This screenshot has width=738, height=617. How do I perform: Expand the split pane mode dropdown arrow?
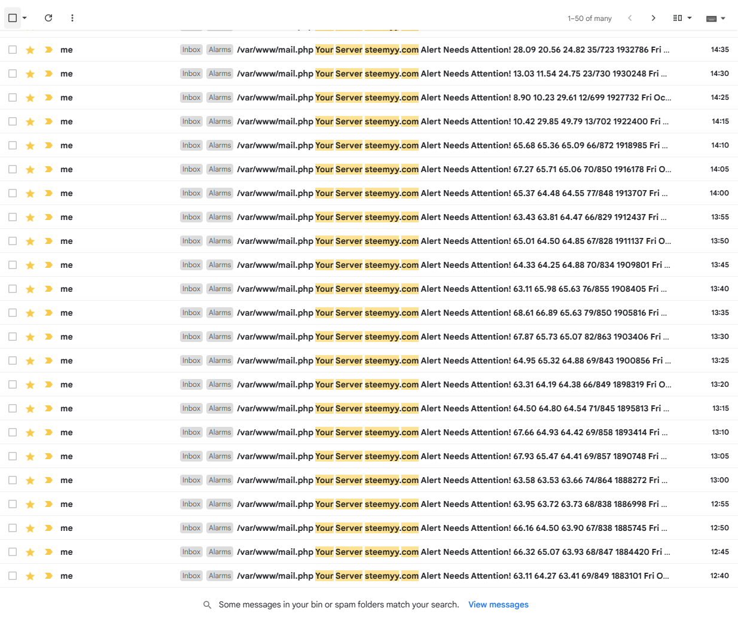[690, 18]
